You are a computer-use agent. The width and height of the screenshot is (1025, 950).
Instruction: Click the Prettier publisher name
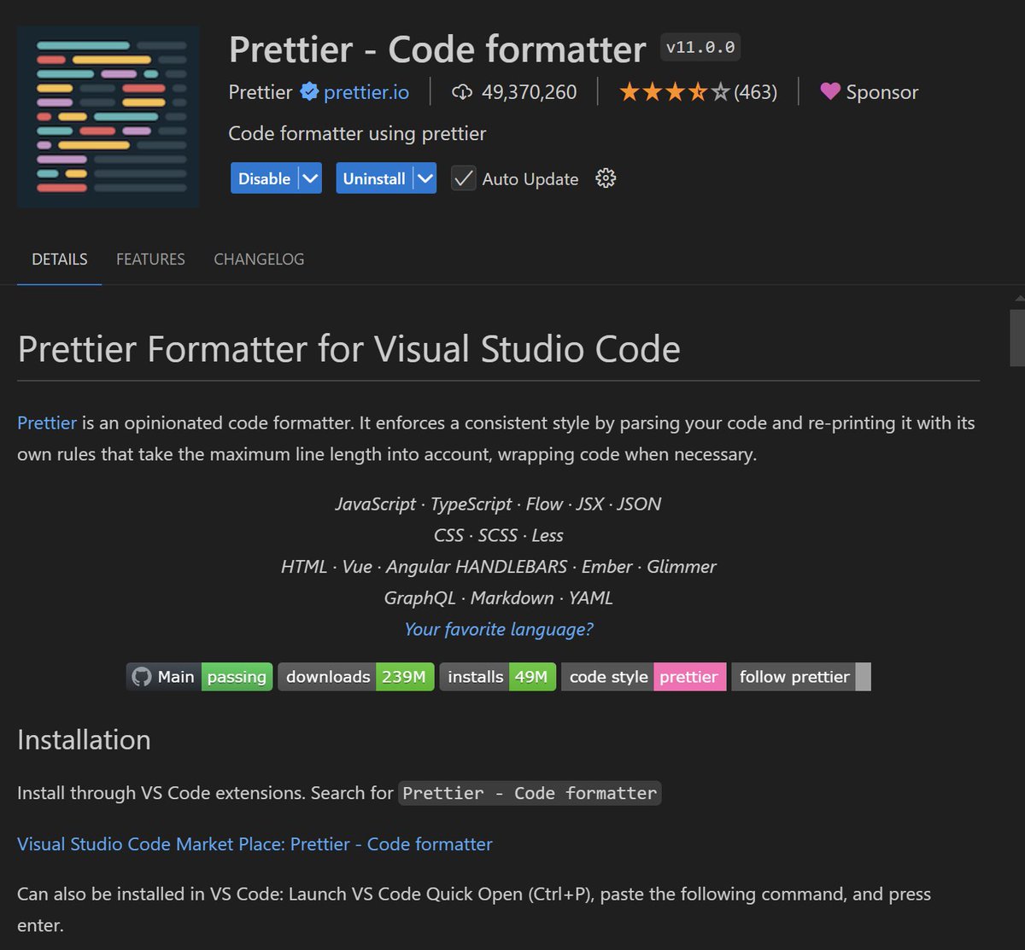pos(261,92)
